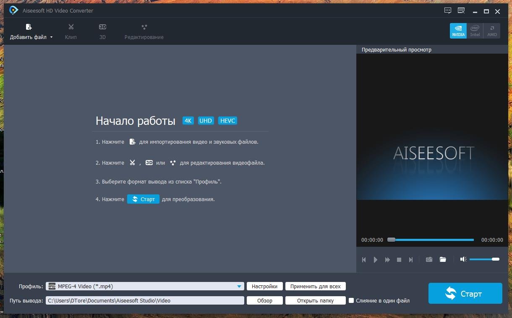Viewport: 512px width, 318px height.
Task: Stop playback in the preview panel
Action: click(x=399, y=260)
